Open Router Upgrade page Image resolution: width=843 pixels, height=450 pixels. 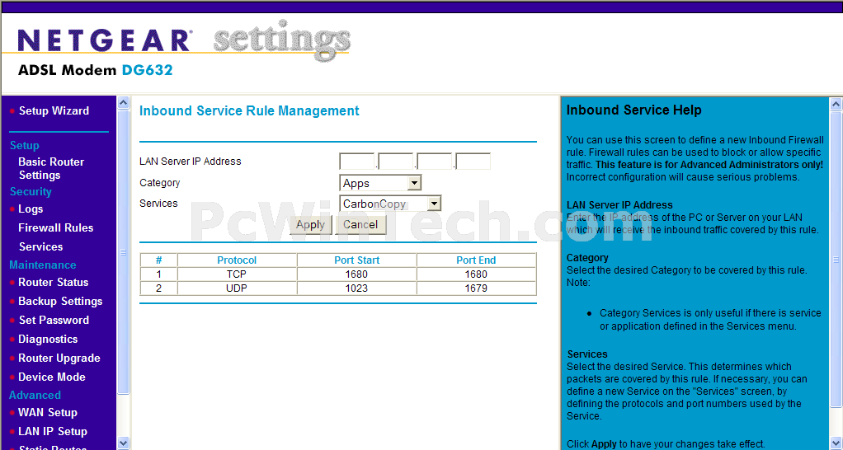59,359
